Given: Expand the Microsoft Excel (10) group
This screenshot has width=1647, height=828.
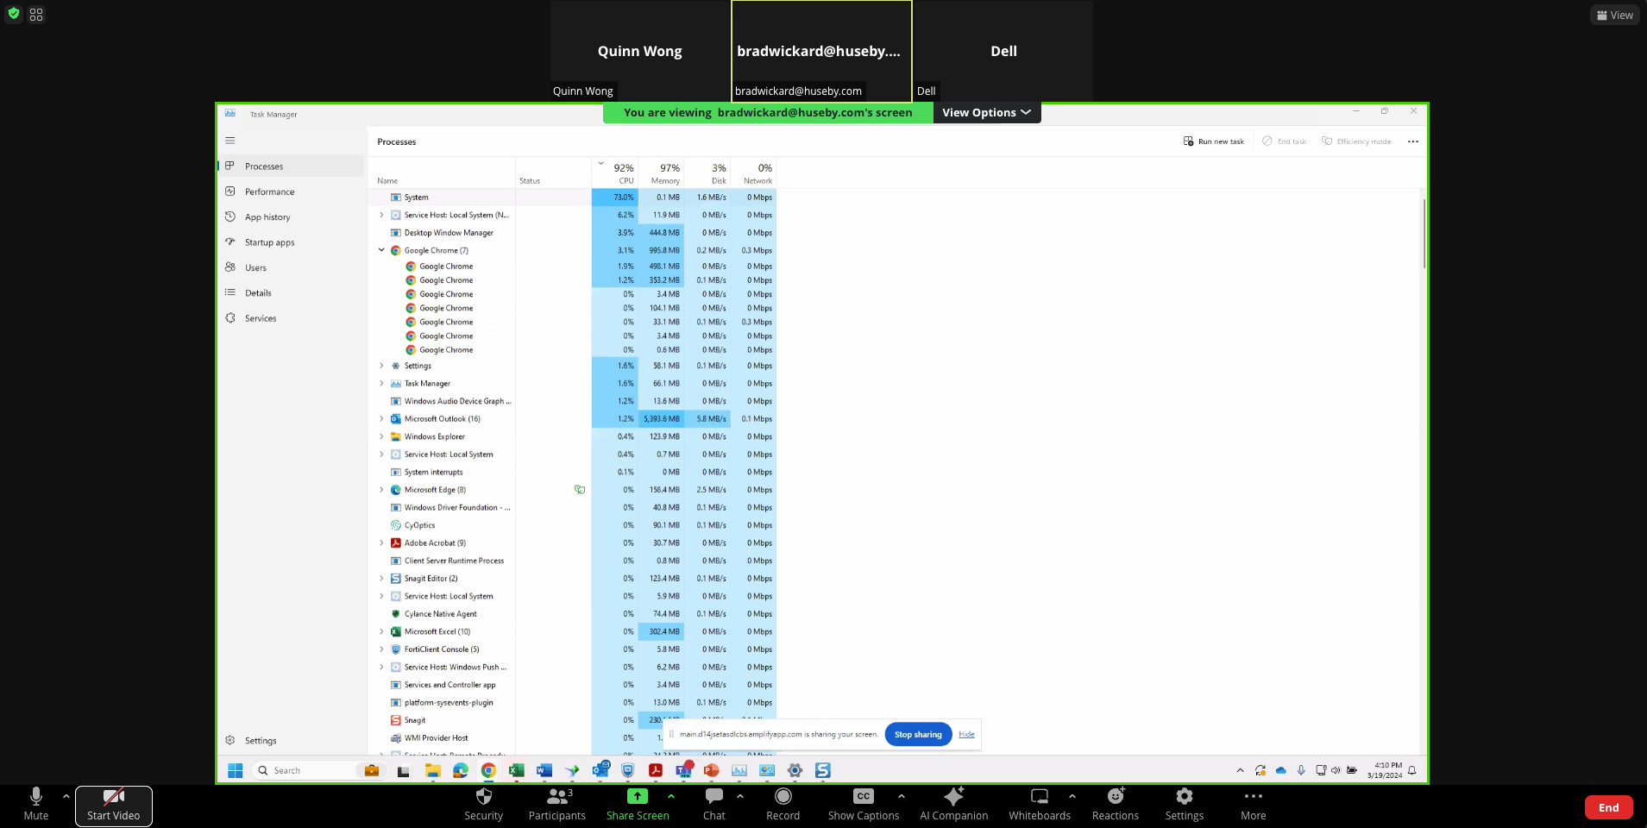Looking at the screenshot, I should [381, 632].
